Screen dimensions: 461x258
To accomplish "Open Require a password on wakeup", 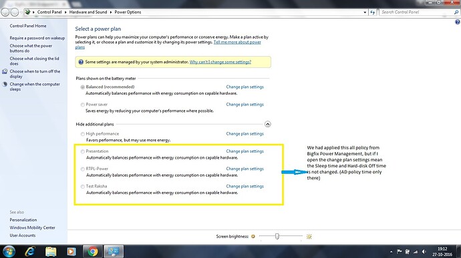I will pos(37,38).
